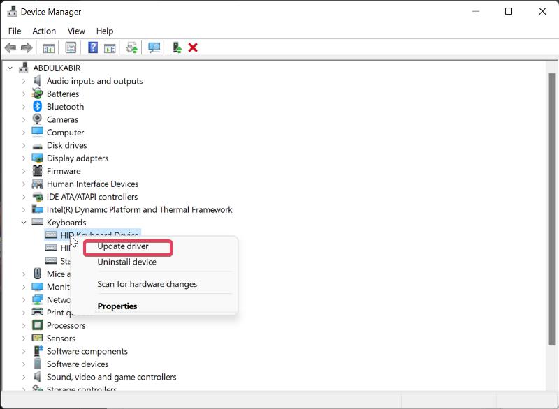Click the Sound, video and game controllers icon
This screenshot has width=559, height=409.
click(x=37, y=377)
